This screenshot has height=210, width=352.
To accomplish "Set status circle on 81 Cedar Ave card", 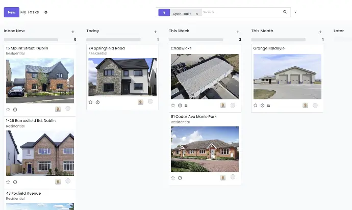I will (x=233, y=177).
